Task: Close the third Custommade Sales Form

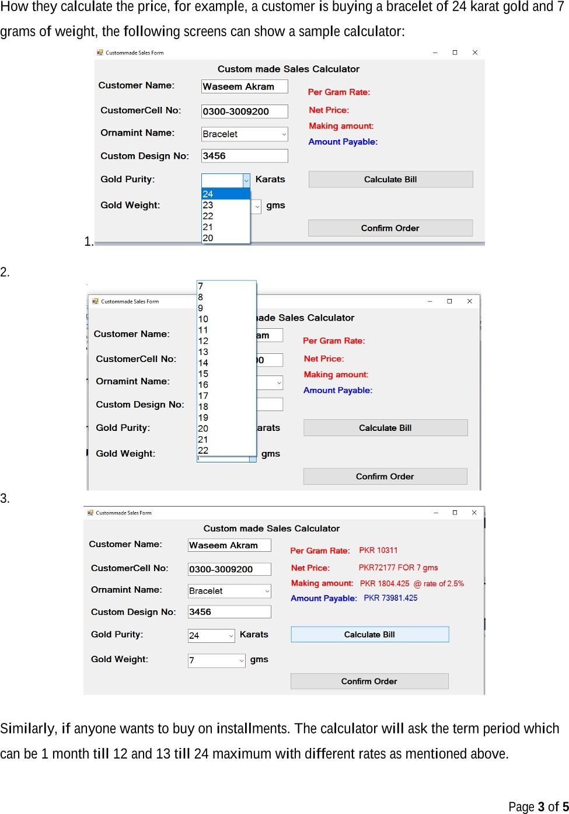Action: coord(474,513)
